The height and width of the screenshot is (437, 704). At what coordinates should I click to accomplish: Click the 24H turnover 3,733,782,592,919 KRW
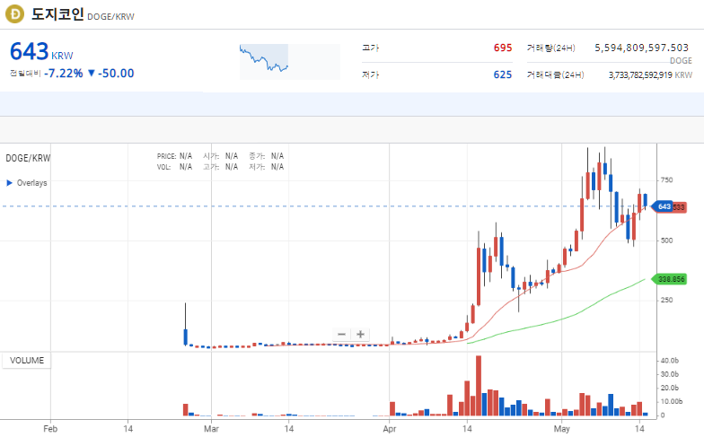[650, 75]
